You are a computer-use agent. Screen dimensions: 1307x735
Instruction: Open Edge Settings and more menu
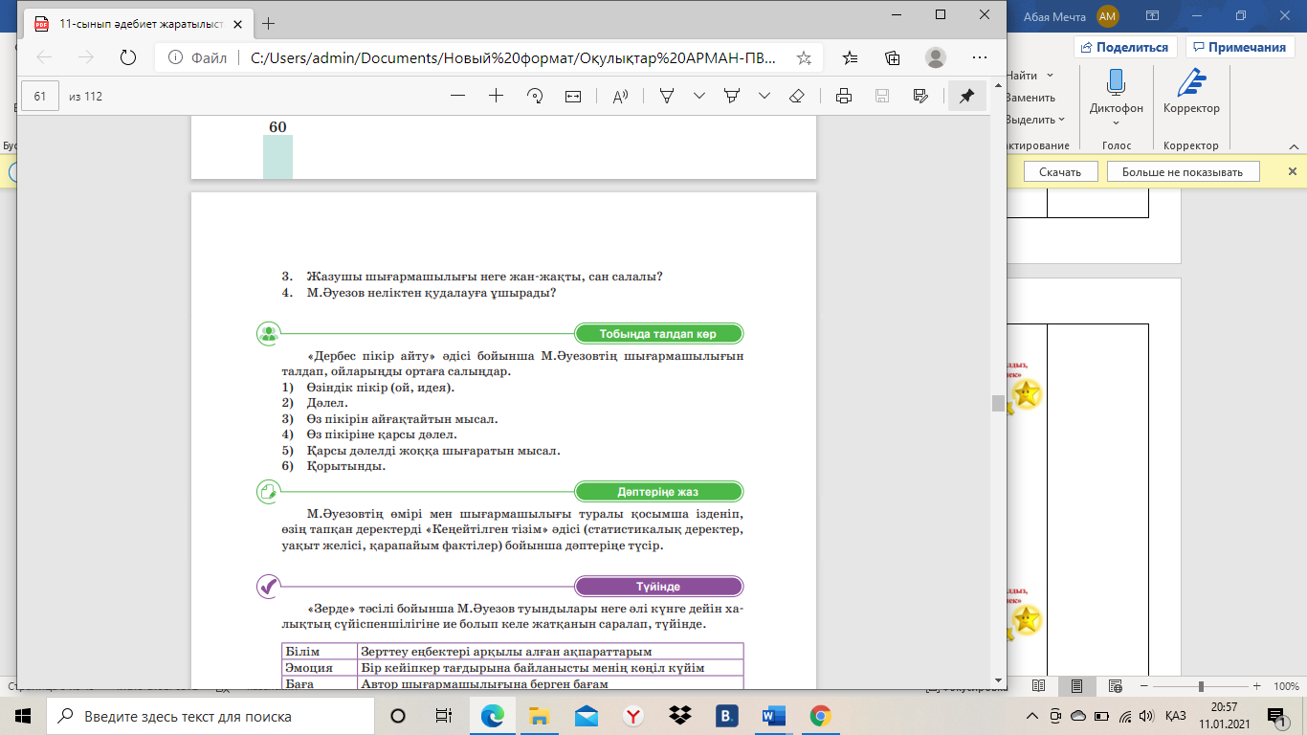[x=978, y=57]
